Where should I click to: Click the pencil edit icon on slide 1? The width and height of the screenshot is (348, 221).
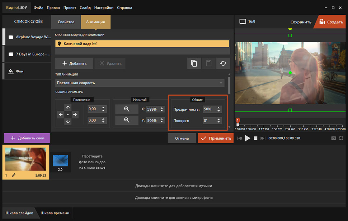14,176
